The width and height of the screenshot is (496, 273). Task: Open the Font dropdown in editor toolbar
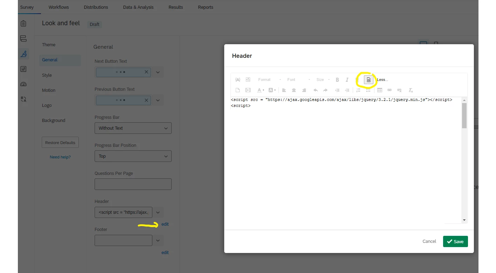298,80
